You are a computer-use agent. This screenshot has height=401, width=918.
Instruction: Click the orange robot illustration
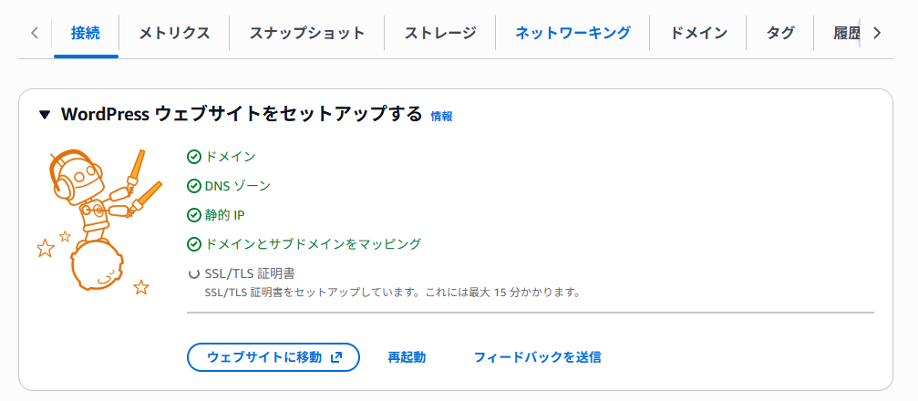coord(98,221)
